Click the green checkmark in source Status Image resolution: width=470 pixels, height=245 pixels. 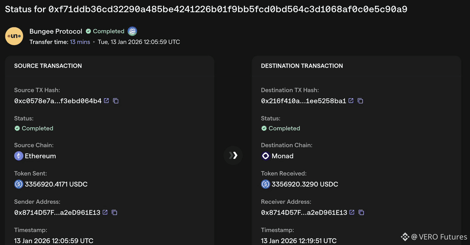pyautogui.click(x=17, y=128)
